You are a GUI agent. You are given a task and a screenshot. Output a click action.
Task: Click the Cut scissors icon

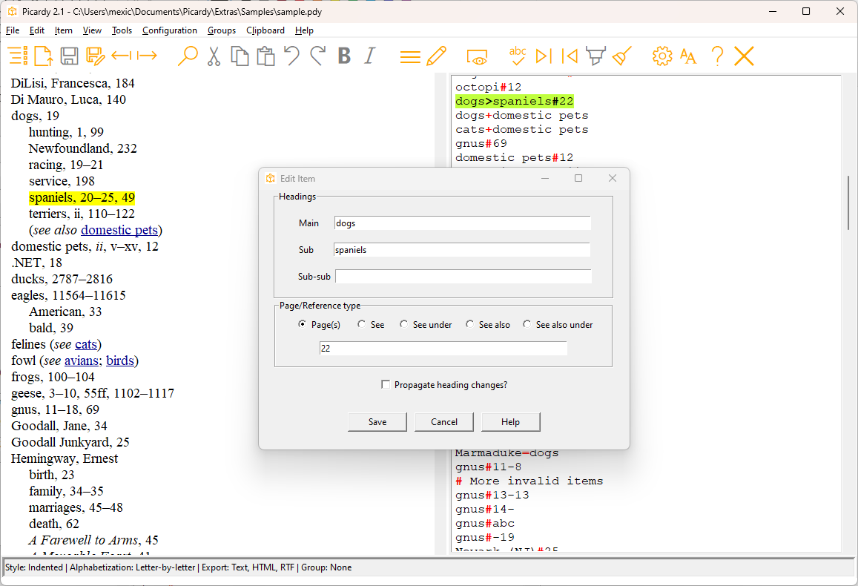(x=214, y=56)
